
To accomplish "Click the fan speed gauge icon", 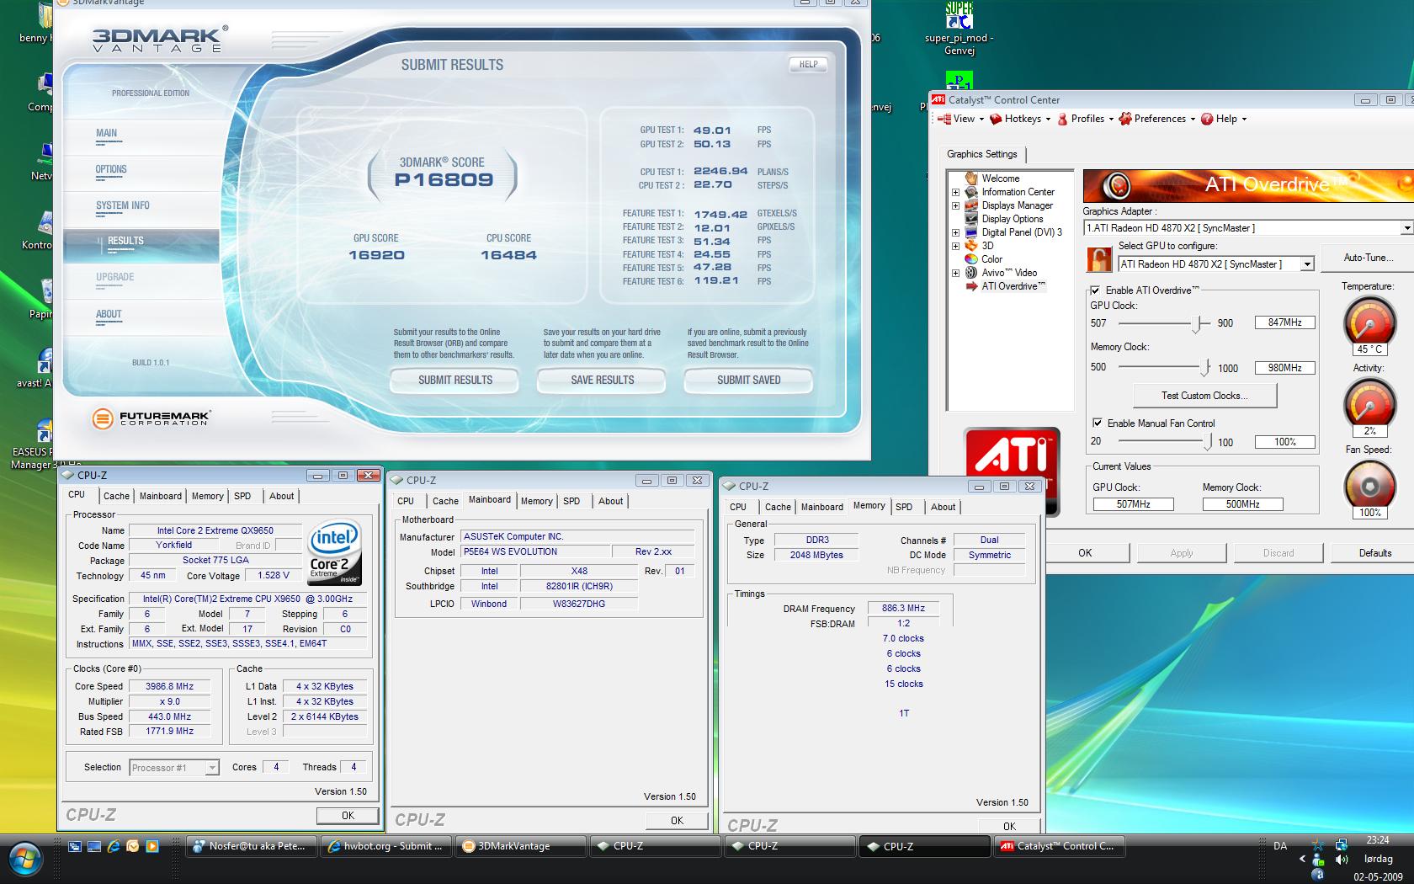I will coord(1369,486).
